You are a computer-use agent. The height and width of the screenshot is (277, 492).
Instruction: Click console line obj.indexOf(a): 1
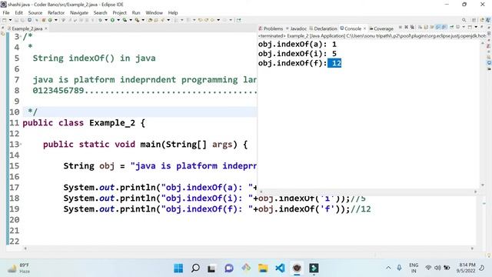[298, 44]
